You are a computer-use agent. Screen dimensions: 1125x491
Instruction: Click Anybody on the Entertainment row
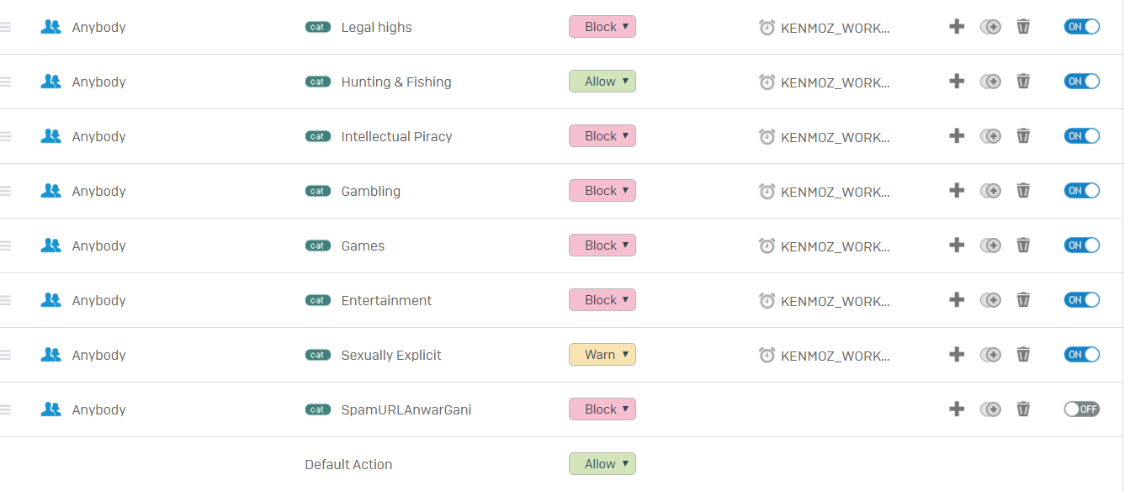[x=98, y=300]
